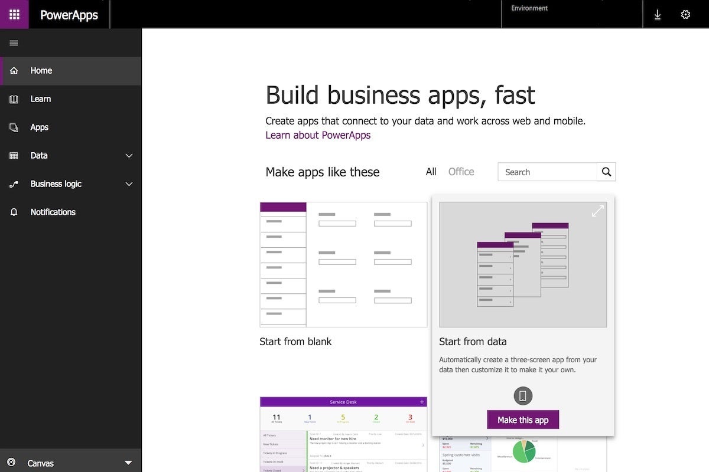Open the Start from blank thumbnail
This screenshot has height=472, width=709.
click(343, 264)
